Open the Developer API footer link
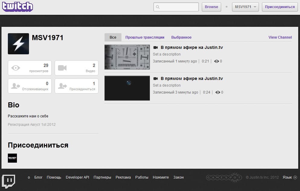The image size is (300, 191). pyautogui.click(x=77, y=177)
